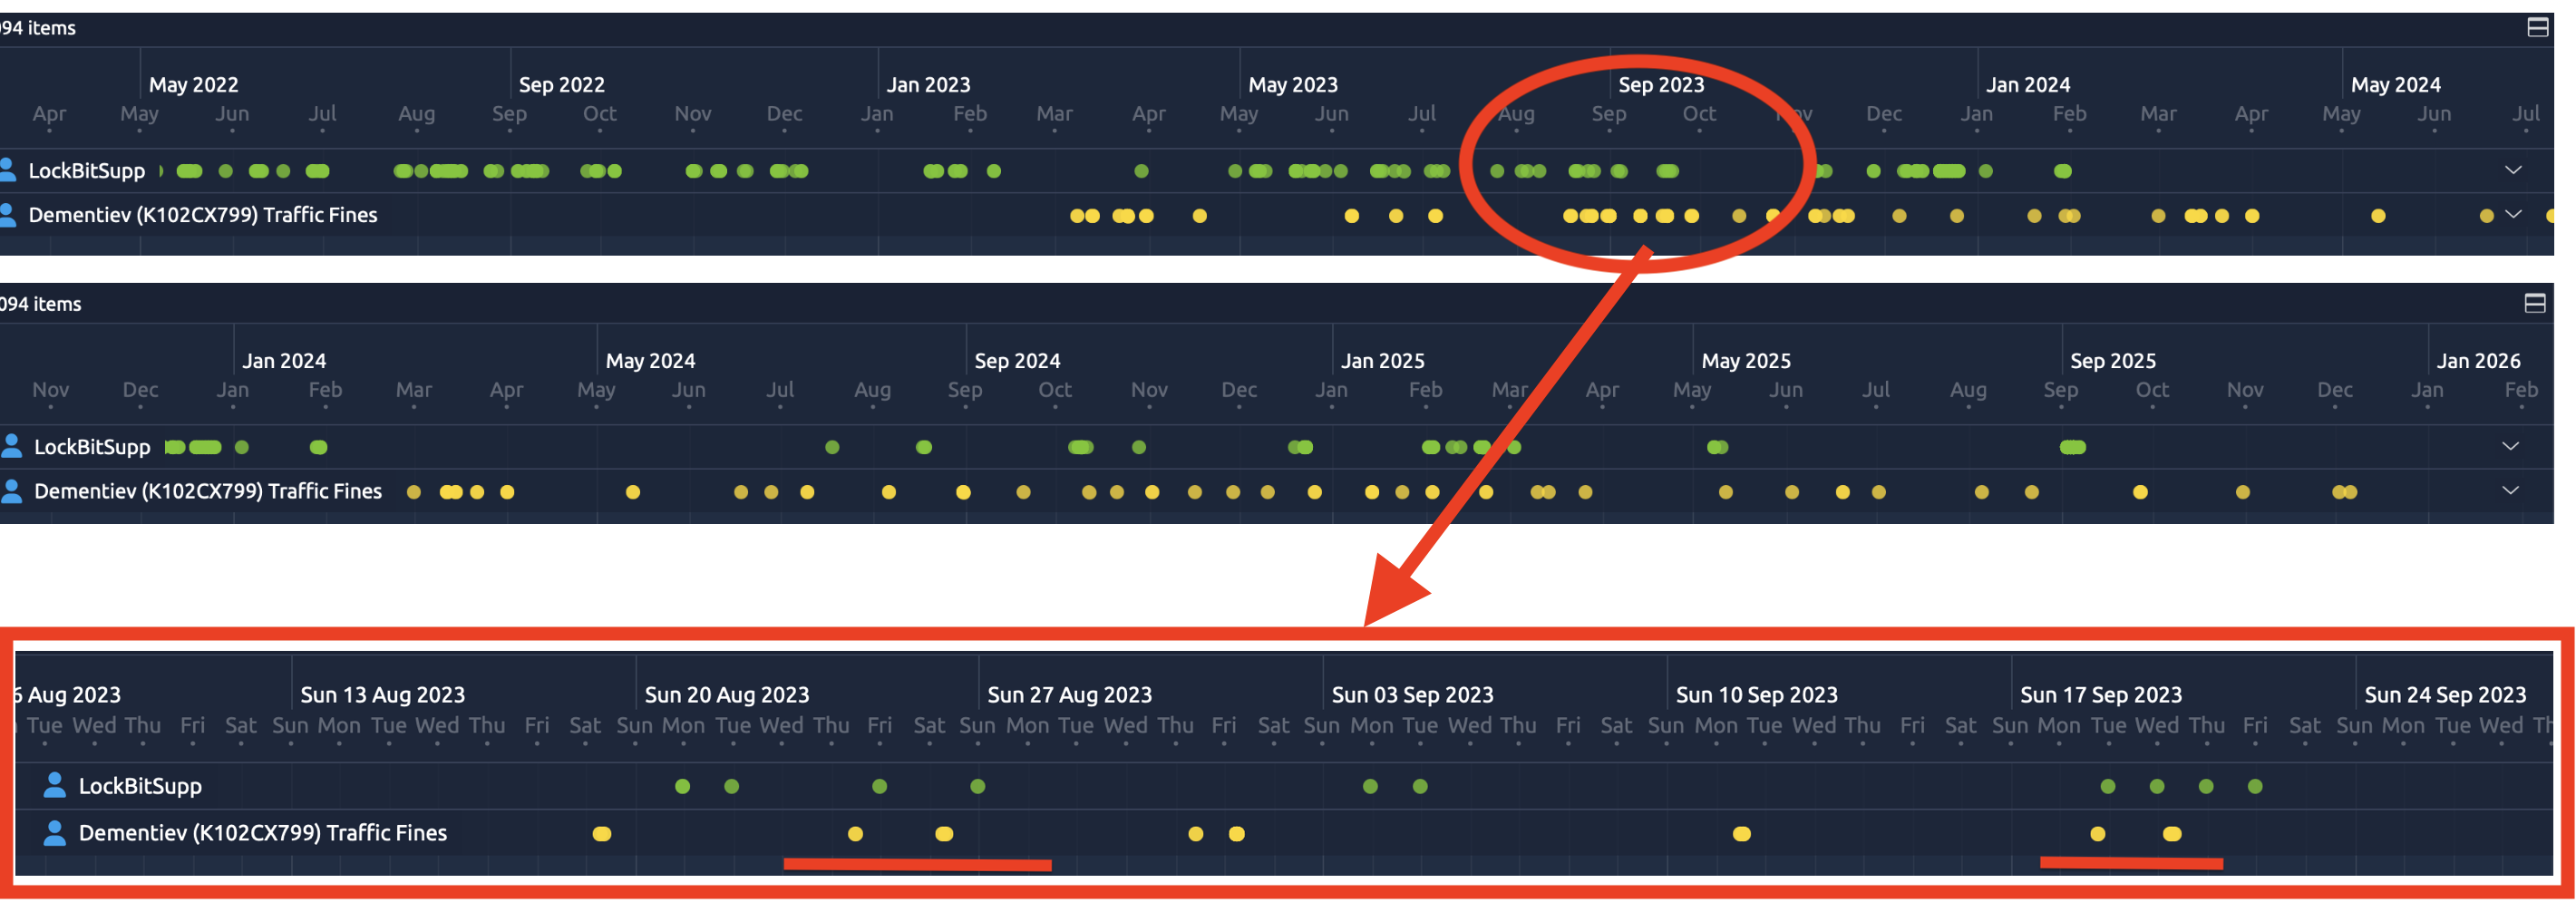Select the 'Sun 17 Sep 2023' week header
Screen dimensions: 2576x912
(2100, 694)
